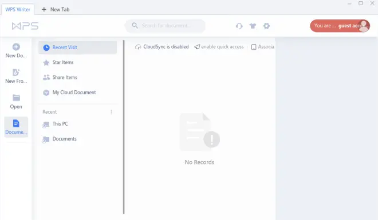The width and height of the screenshot is (378, 220).
Task: Minimize the WPS window
Action: [x=349, y=3]
